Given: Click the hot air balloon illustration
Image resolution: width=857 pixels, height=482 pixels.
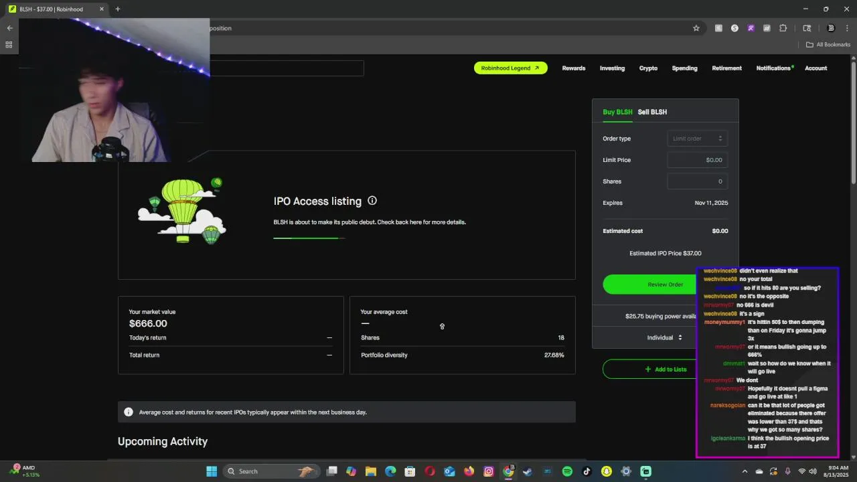Looking at the screenshot, I should 181,210.
